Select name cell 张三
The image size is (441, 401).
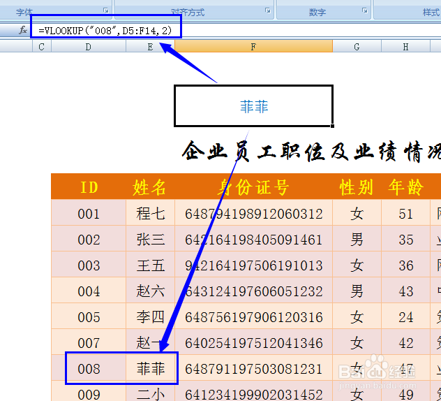pos(150,239)
